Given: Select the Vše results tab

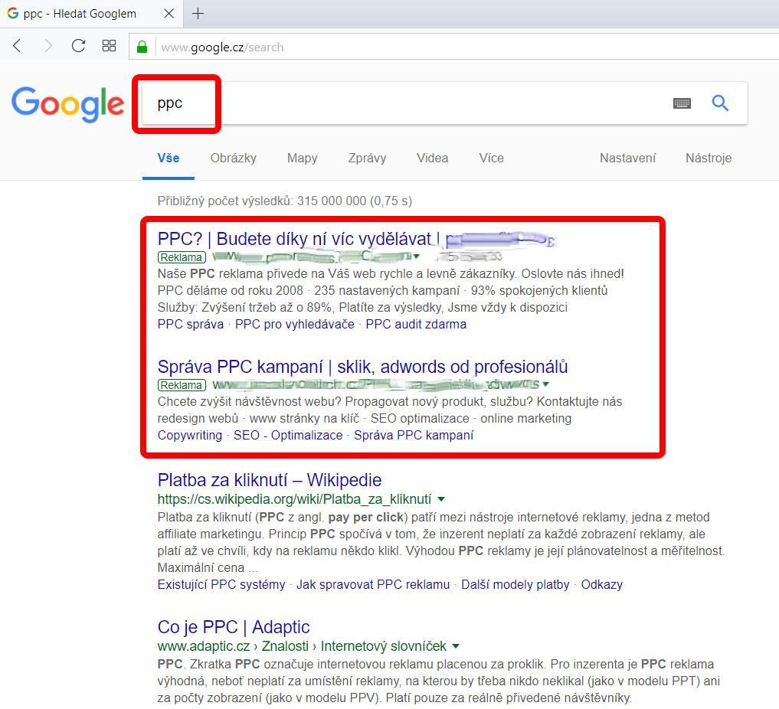Looking at the screenshot, I should 169,158.
